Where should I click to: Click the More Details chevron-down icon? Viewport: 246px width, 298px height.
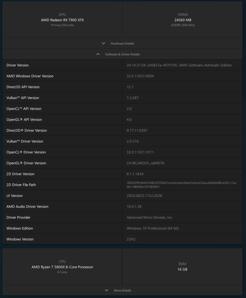coord(107,290)
